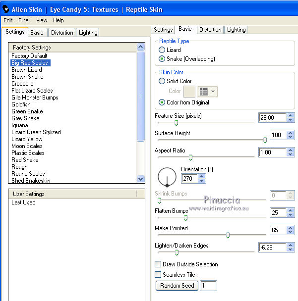The height and width of the screenshot is (301, 298).
Task: Select Iguana preset
Action: tap(20, 125)
